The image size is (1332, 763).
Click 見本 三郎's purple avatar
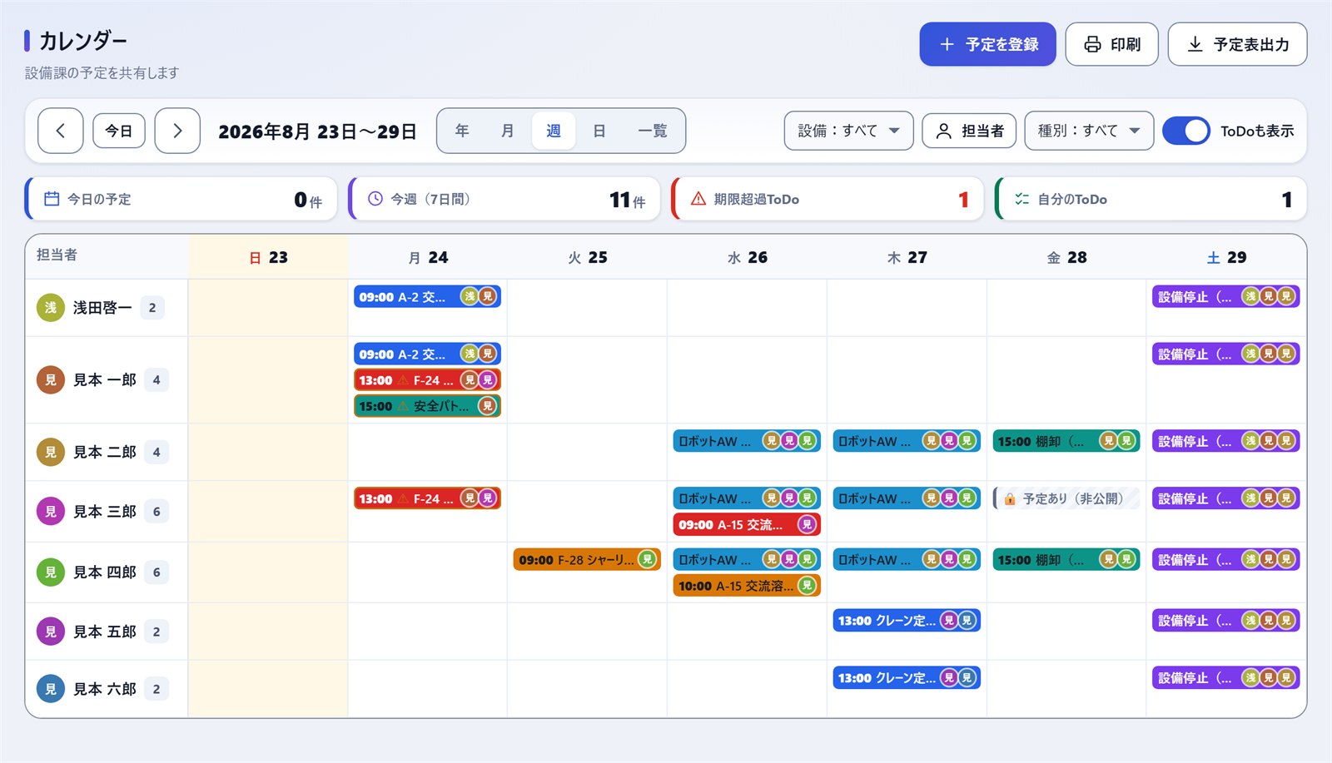50,511
